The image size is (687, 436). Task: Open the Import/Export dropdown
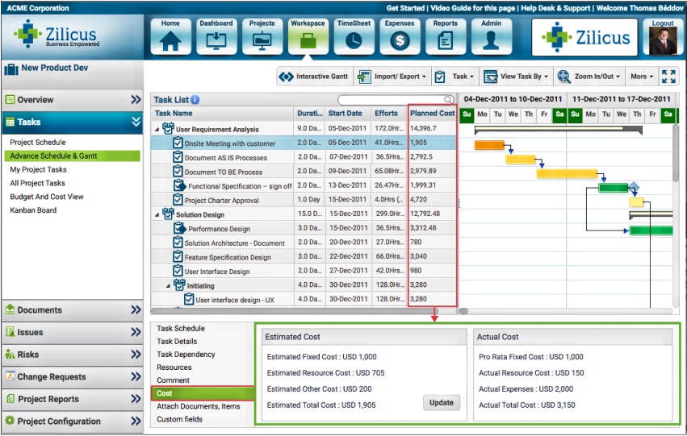(x=392, y=77)
